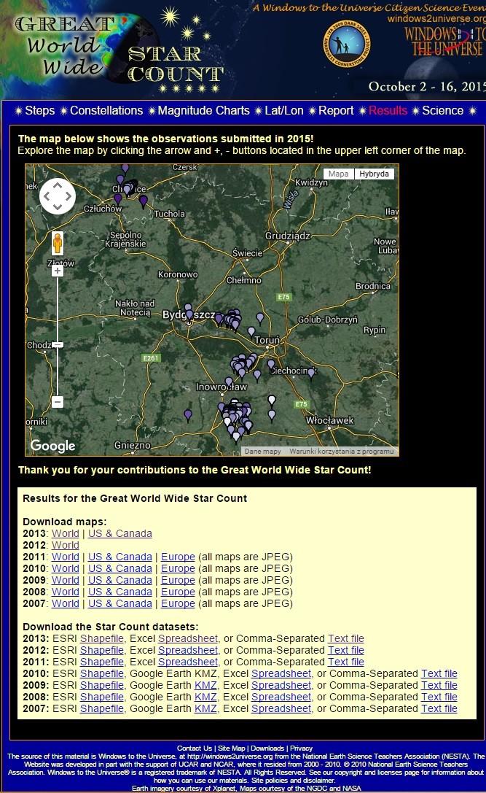Open the Site Map footer link
The image size is (486, 793).
coord(232,748)
